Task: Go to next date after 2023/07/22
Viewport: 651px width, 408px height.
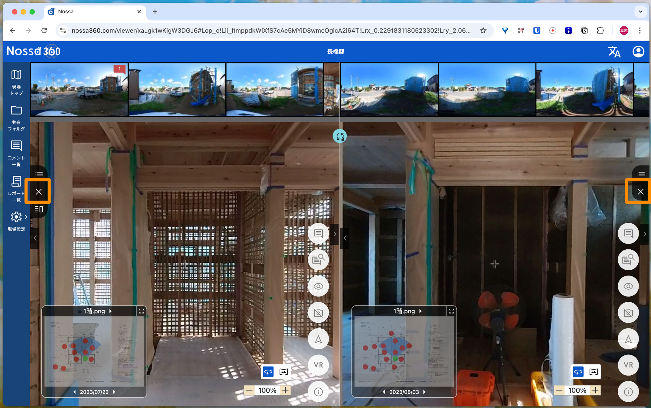Action: pos(114,392)
